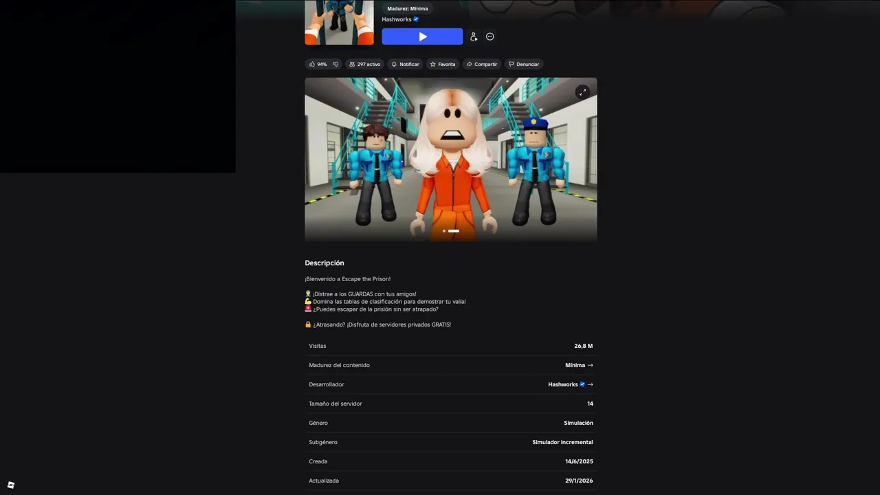The height and width of the screenshot is (495, 880).
Task: Click the game icon thumbnail
Action: click(x=339, y=22)
